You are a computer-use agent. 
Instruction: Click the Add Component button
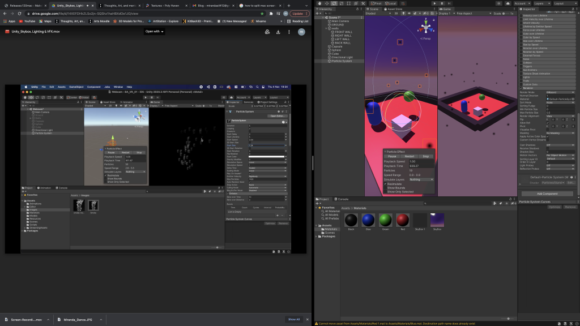pyautogui.click(x=547, y=194)
